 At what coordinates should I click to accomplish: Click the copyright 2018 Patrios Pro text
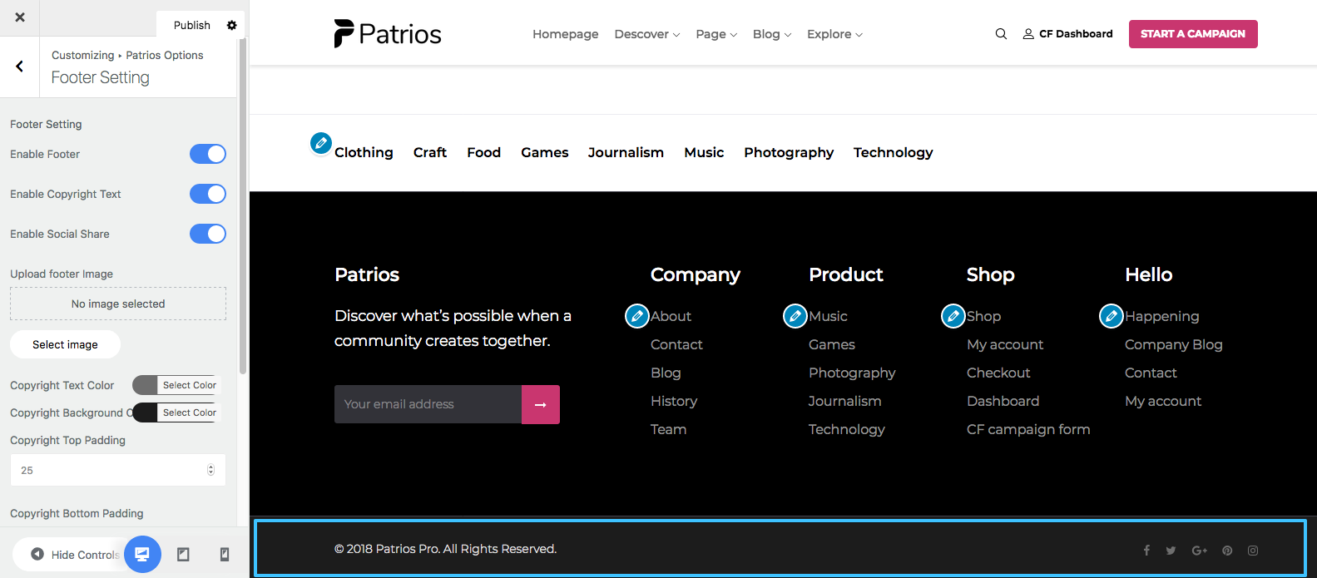445,549
